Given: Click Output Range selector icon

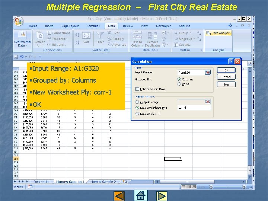Looking at the screenshot, I should click(208, 102).
